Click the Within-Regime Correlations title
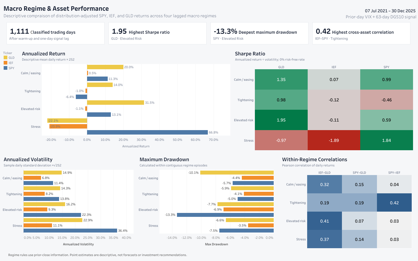The image size is (418, 261). [314, 160]
